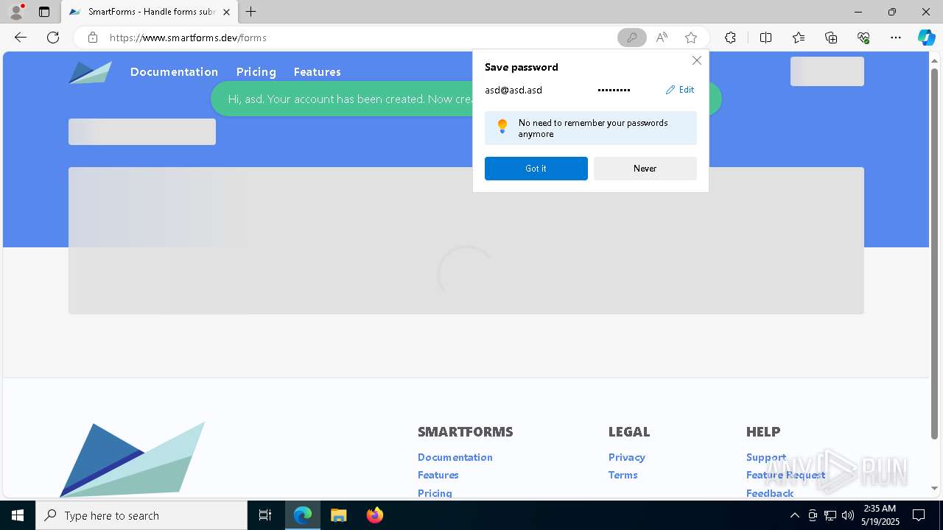Click the Got it button
Image resolution: width=943 pixels, height=530 pixels.
click(x=536, y=169)
